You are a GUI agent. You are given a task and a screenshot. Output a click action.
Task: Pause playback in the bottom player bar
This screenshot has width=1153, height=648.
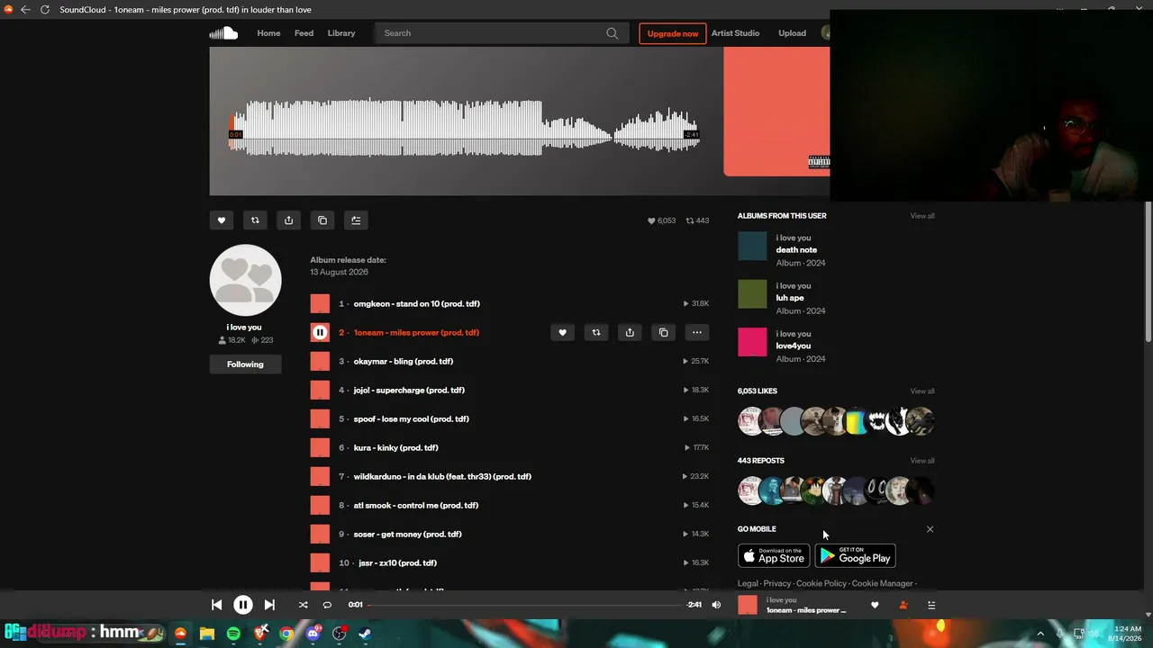tap(243, 605)
